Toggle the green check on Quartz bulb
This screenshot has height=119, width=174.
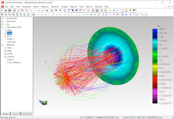tap(5, 18)
